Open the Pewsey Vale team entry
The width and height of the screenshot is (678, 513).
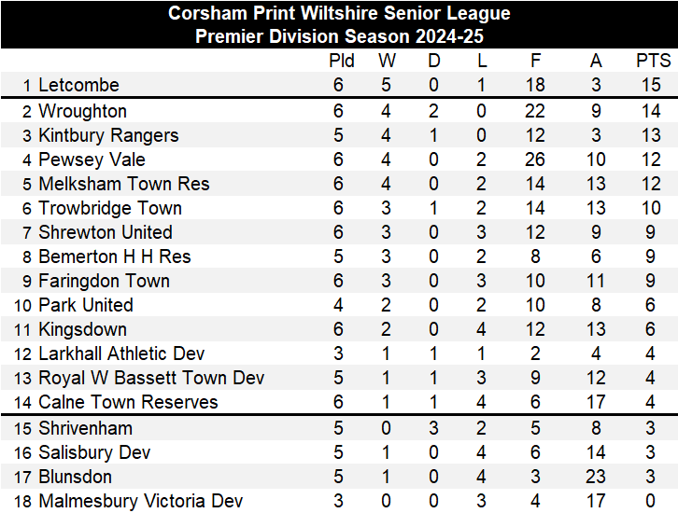(x=92, y=159)
